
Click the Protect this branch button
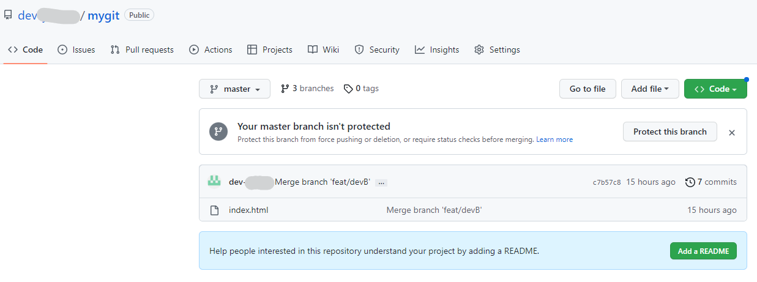[x=670, y=132]
